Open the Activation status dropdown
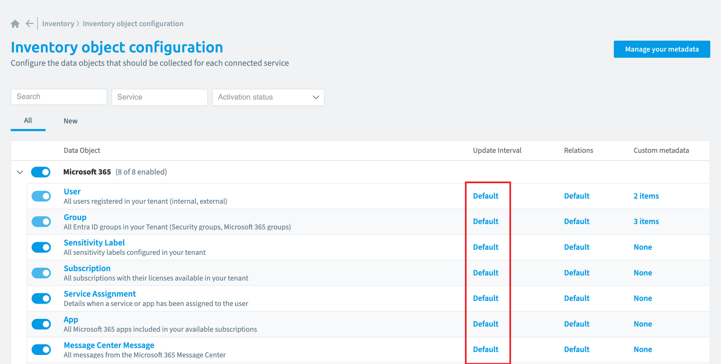The width and height of the screenshot is (721, 364). [x=268, y=97]
